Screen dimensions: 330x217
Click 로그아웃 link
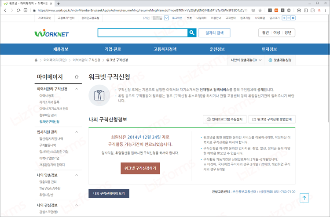pos(177,18)
